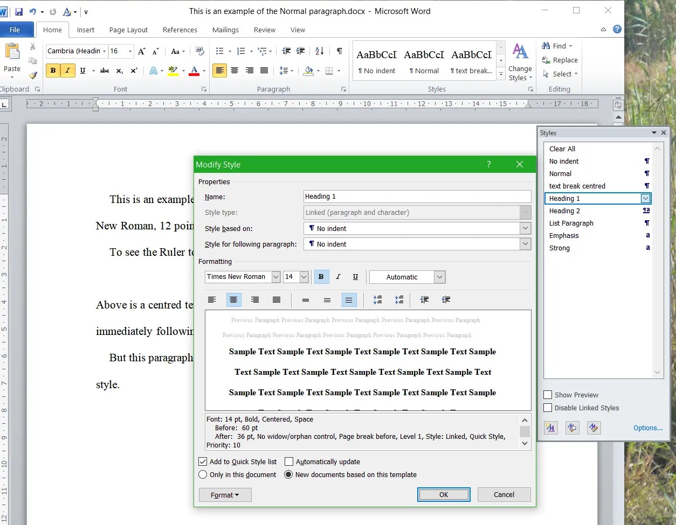Click the Sort icon in Paragraph group
Viewport: 676px width, 525px height.
[x=319, y=51]
